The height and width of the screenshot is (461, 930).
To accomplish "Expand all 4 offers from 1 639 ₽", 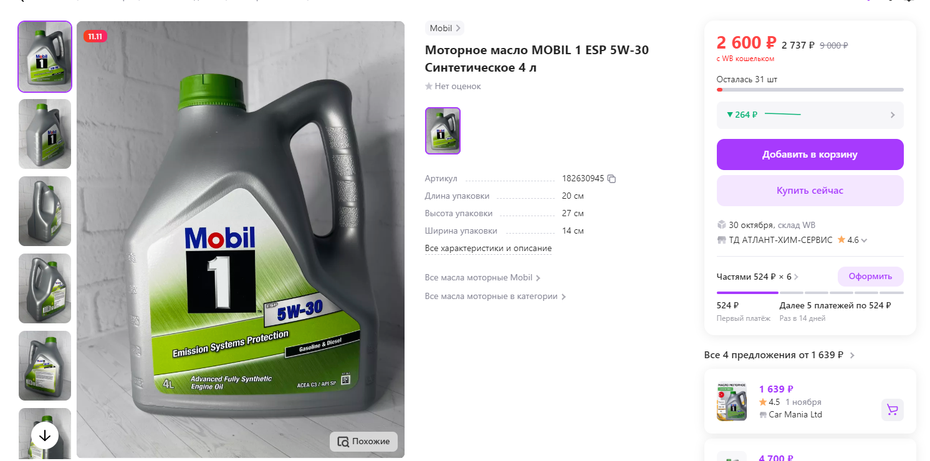I will [779, 355].
